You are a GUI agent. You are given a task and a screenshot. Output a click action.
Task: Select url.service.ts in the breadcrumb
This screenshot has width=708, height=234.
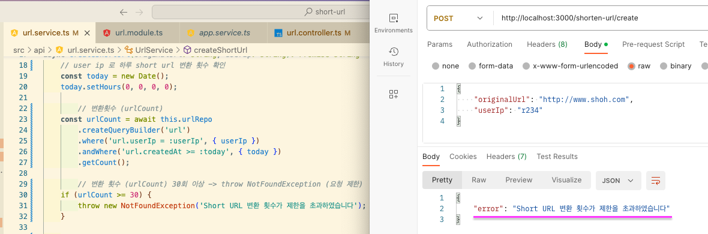(91, 50)
